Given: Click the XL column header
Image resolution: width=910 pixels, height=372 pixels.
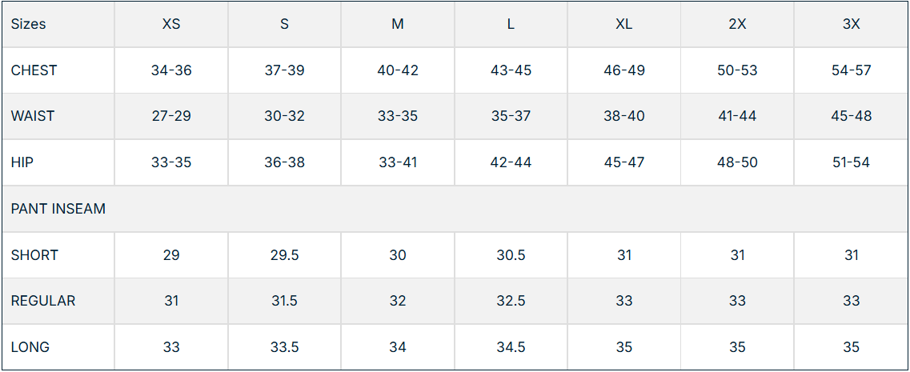Looking at the screenshot, I should tap(624, 24).
